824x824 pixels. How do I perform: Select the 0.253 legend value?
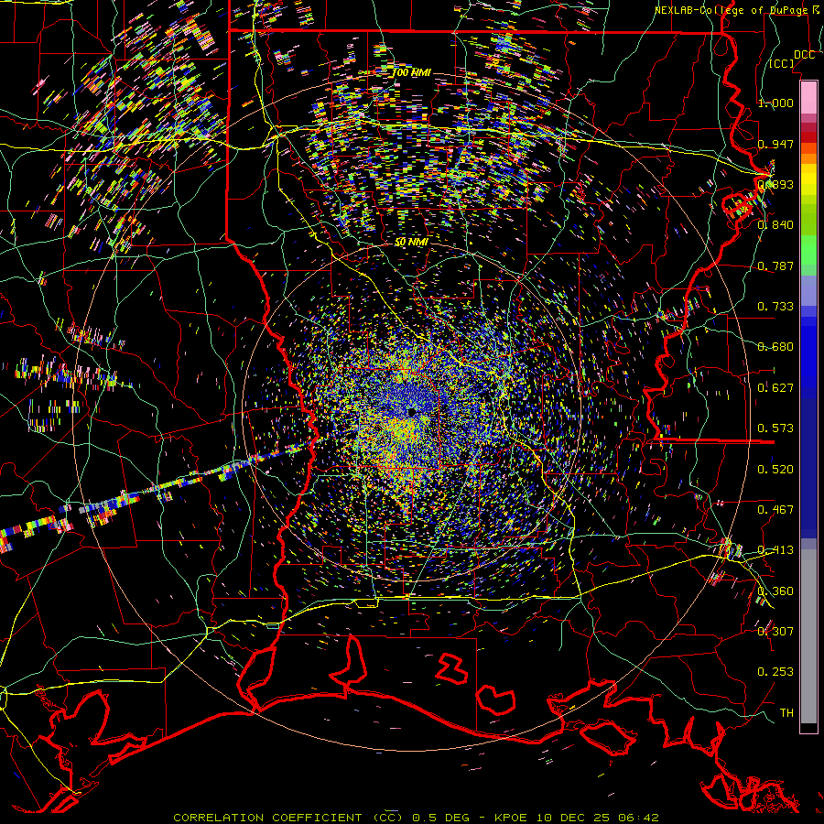coord(775,672)
